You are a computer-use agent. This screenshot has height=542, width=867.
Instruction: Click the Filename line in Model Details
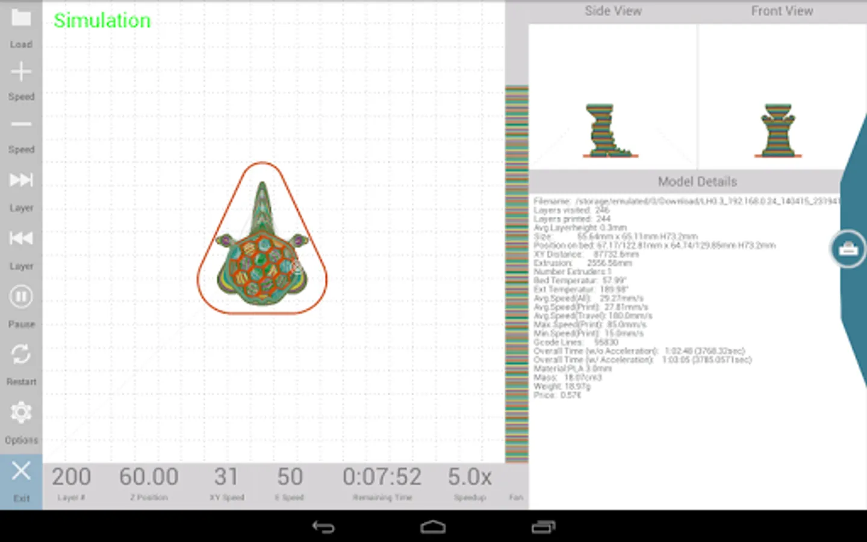coord(686,201)
